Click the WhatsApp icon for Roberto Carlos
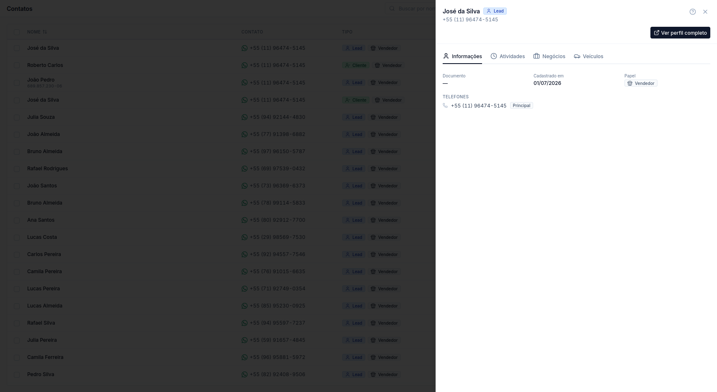This screenshot has width=717, height=392. tap(245, 65)
